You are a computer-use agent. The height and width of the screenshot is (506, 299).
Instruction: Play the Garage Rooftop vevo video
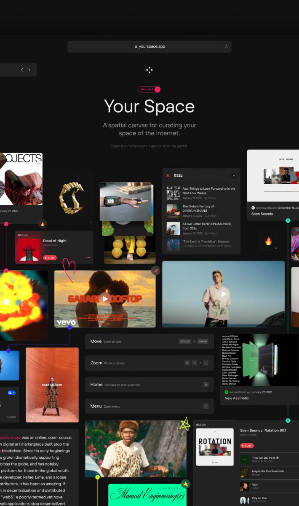(105, 299)
